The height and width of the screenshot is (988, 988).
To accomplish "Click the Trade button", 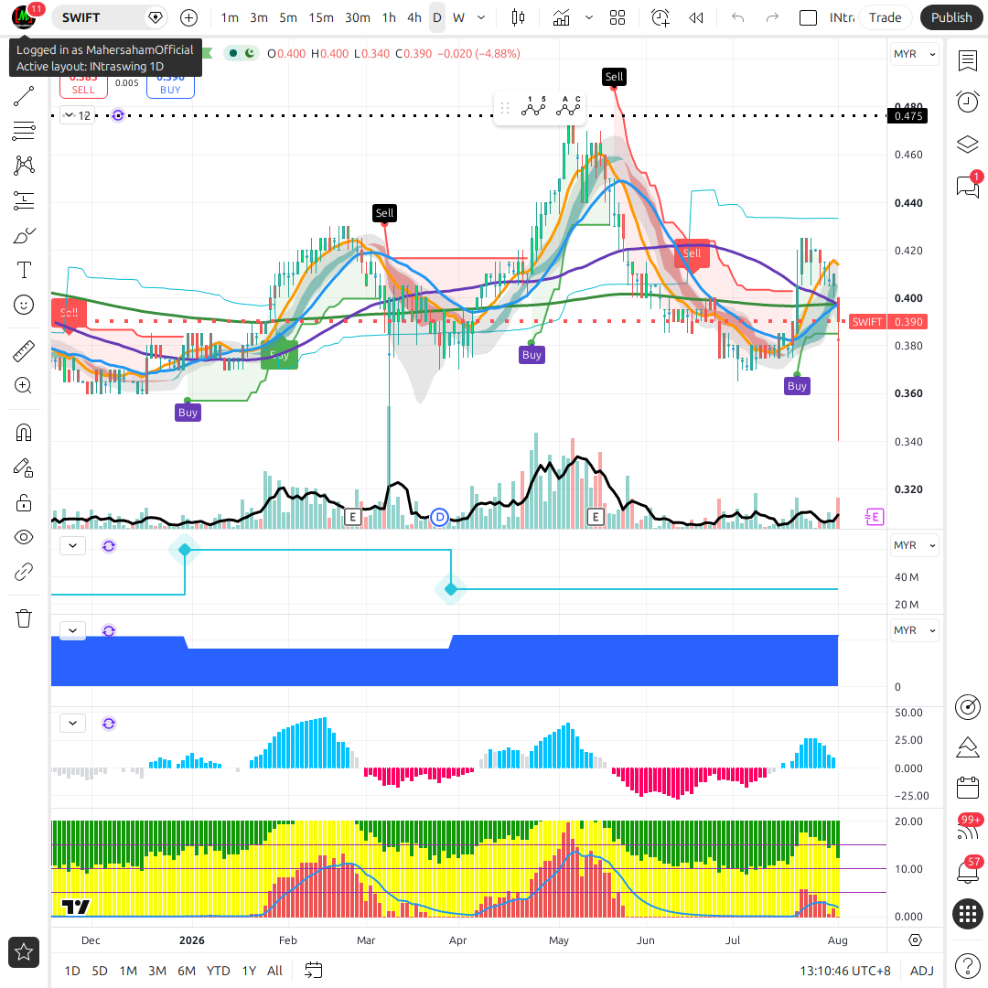I will pos(885,17).
